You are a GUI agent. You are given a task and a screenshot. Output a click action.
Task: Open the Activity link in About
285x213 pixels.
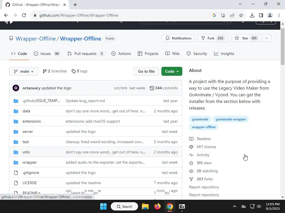coord(203,155)
